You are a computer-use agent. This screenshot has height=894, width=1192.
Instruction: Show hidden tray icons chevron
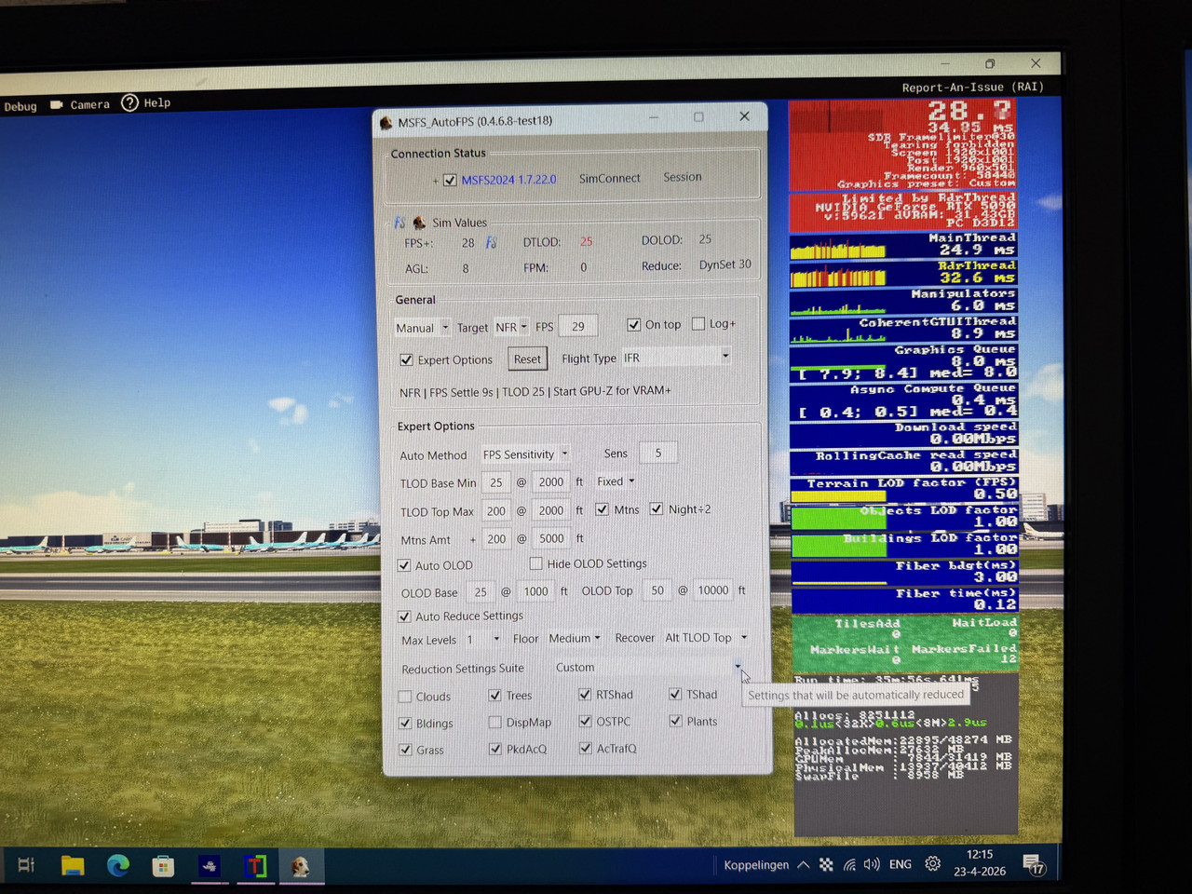click(x=803, y=865)
